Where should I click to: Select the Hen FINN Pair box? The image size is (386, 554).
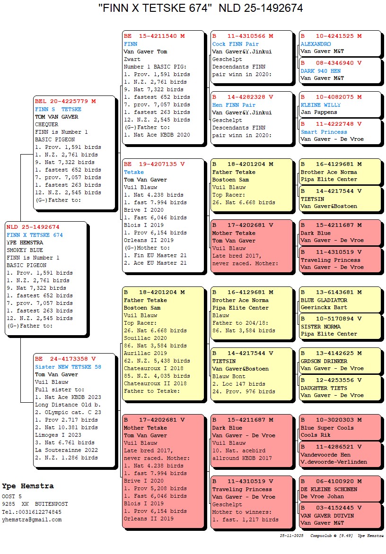click(x=252, y=117)
